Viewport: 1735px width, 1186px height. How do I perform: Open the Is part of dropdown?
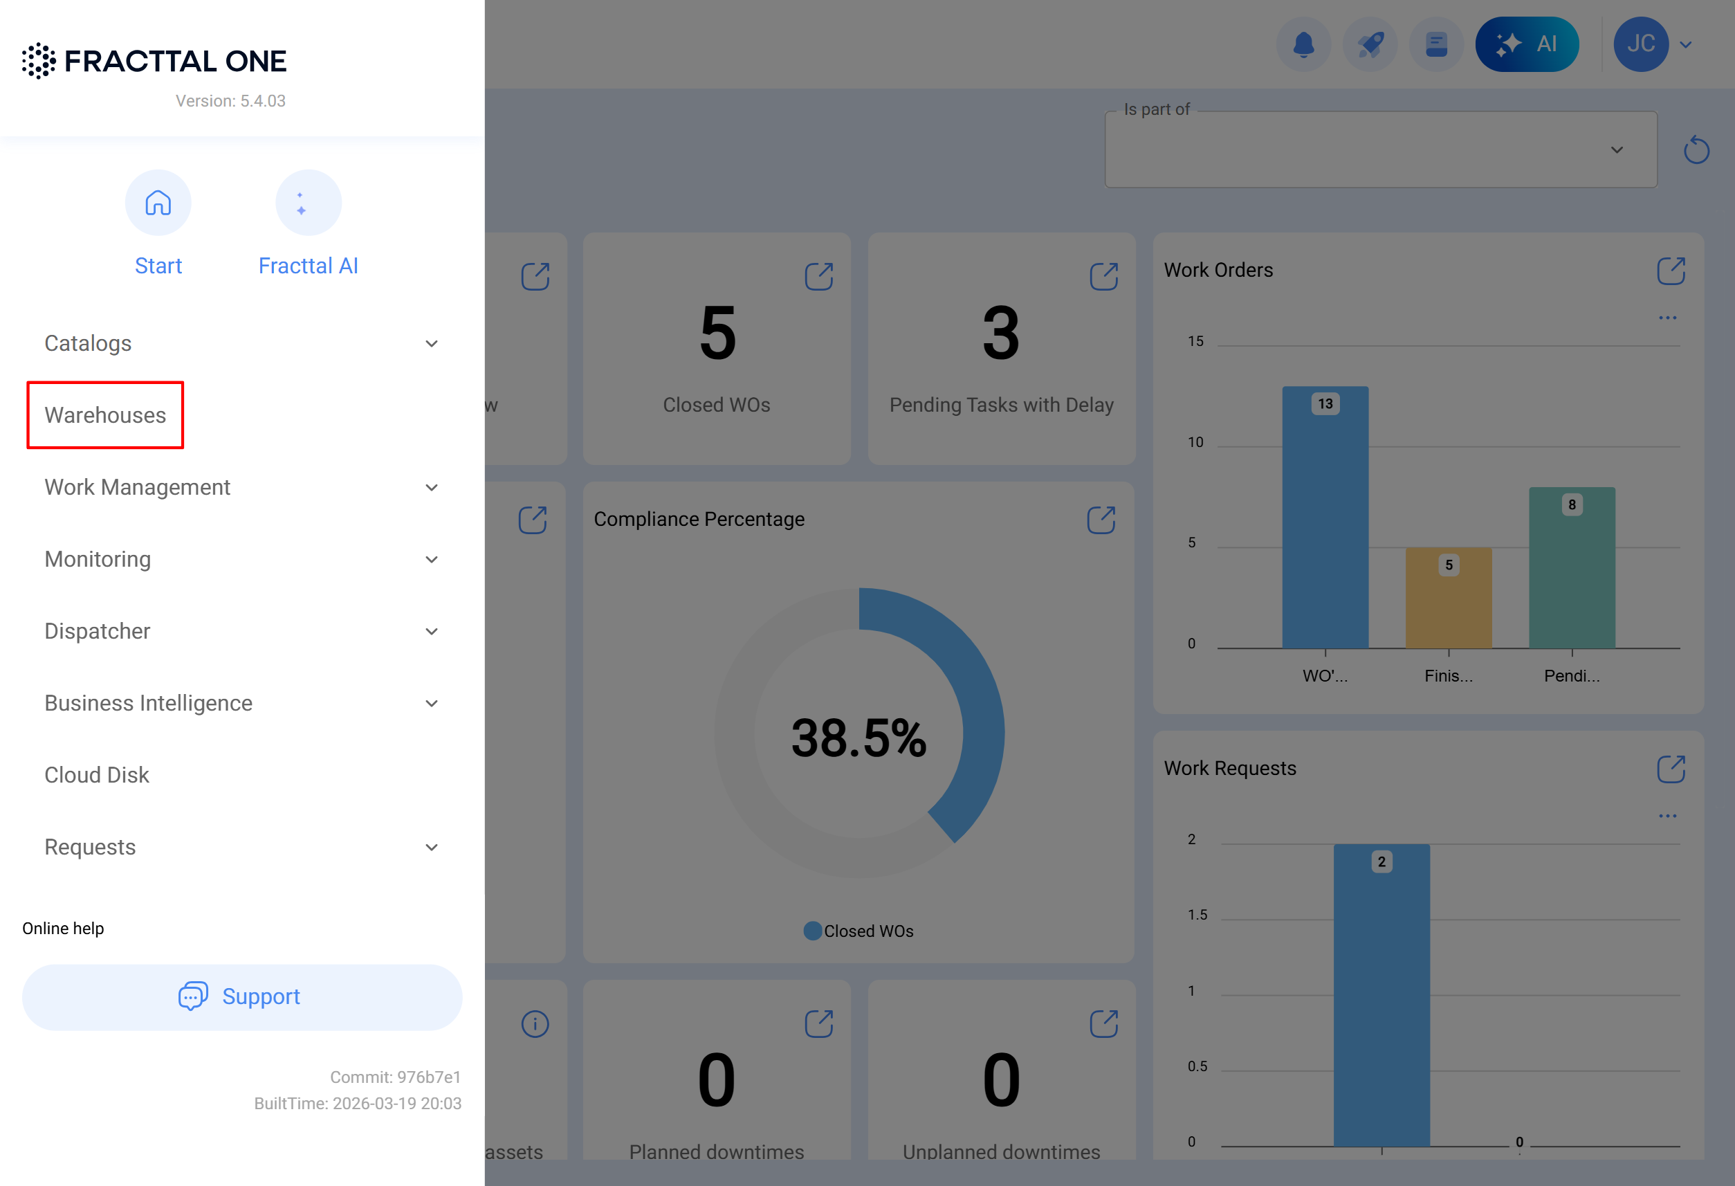(x=1380, y=150)
